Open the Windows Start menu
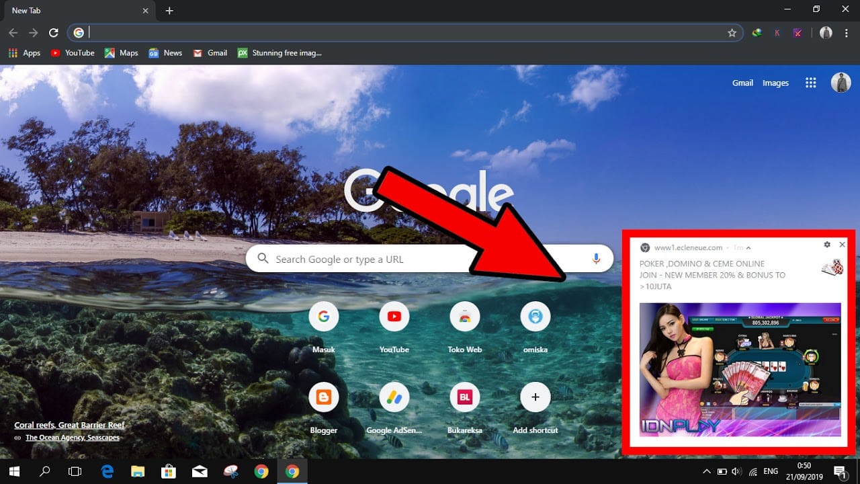Image resolution: width=860 pixels, height=484 pixels. pos(14,472)
